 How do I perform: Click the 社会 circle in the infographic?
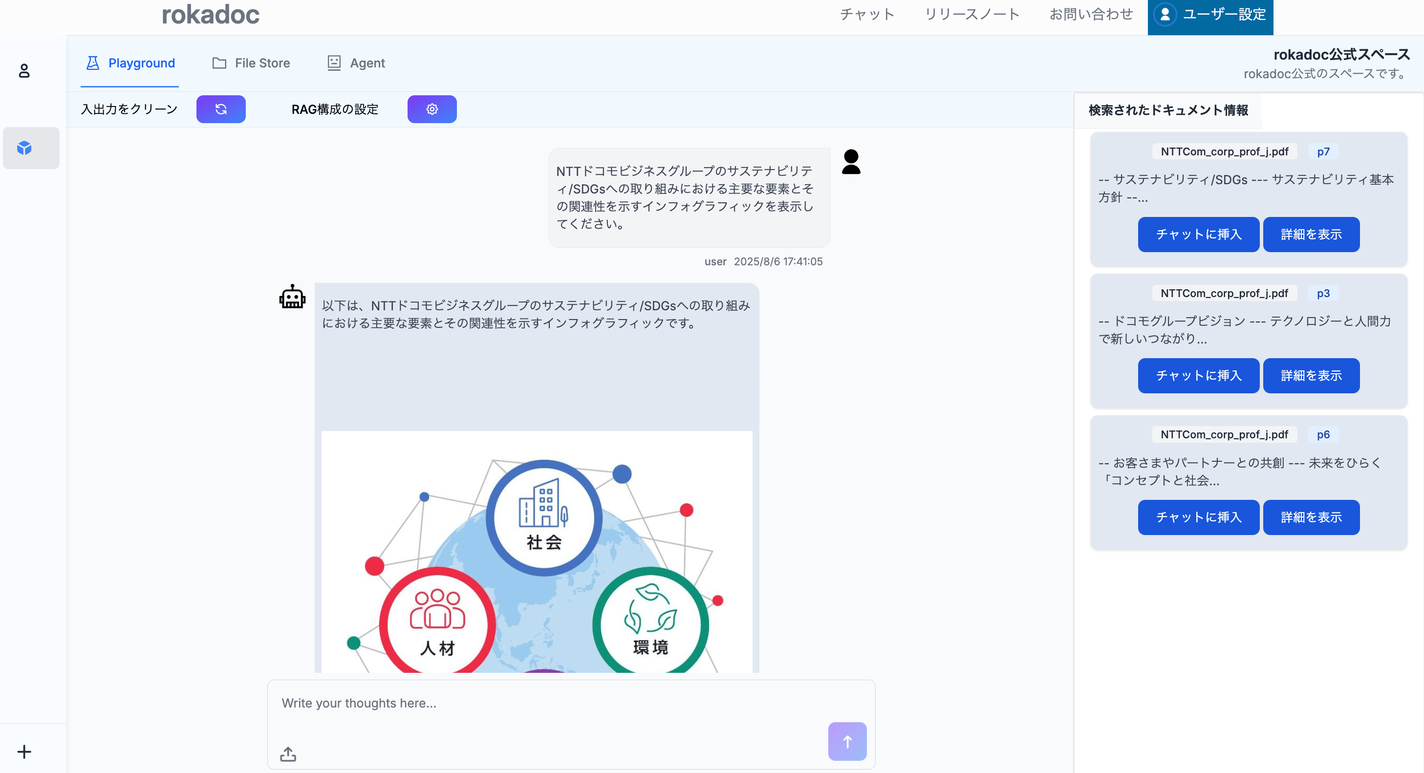click(544, 518)
